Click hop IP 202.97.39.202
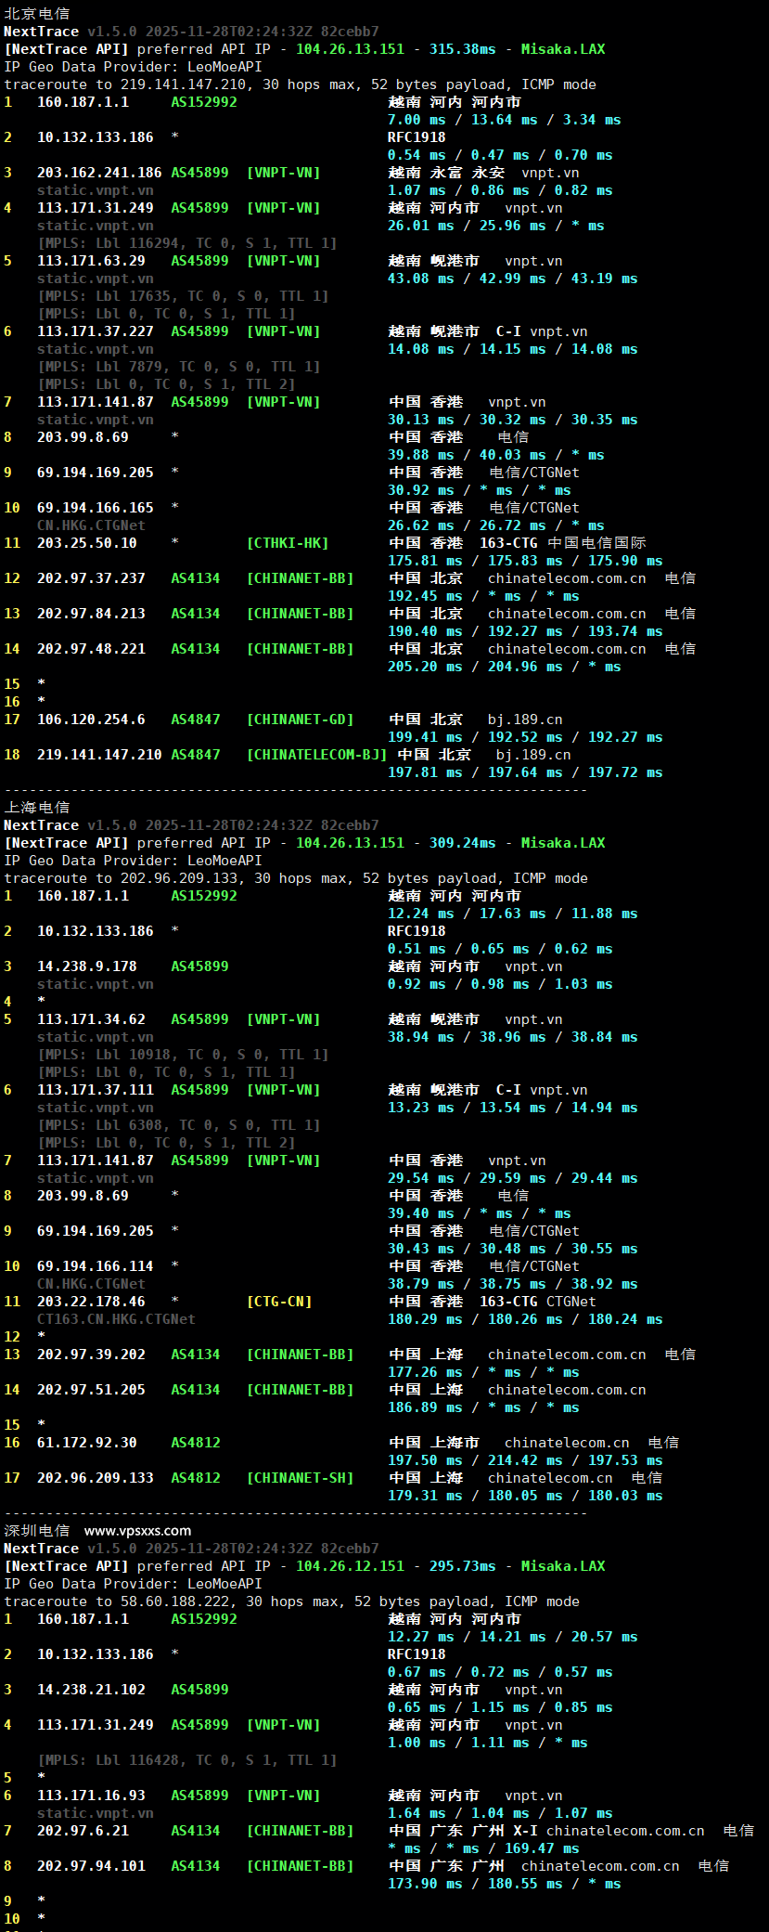The width and height of the screenshot is (769, 1932). point(91,1355)
